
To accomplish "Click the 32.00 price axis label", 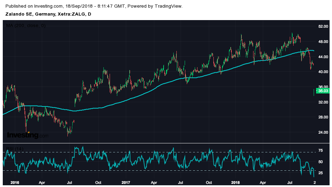I will click(x=323, y=102).
